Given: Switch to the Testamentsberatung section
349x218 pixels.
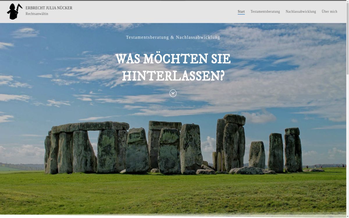Looking at the screenshot, I should [265, 11].
